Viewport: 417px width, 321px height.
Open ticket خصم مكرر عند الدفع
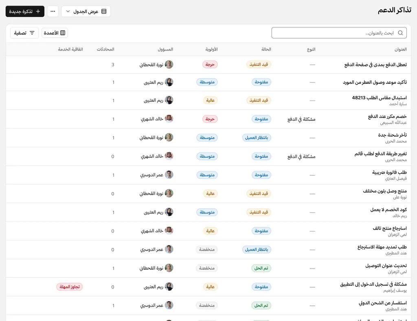tap(388, 116)
